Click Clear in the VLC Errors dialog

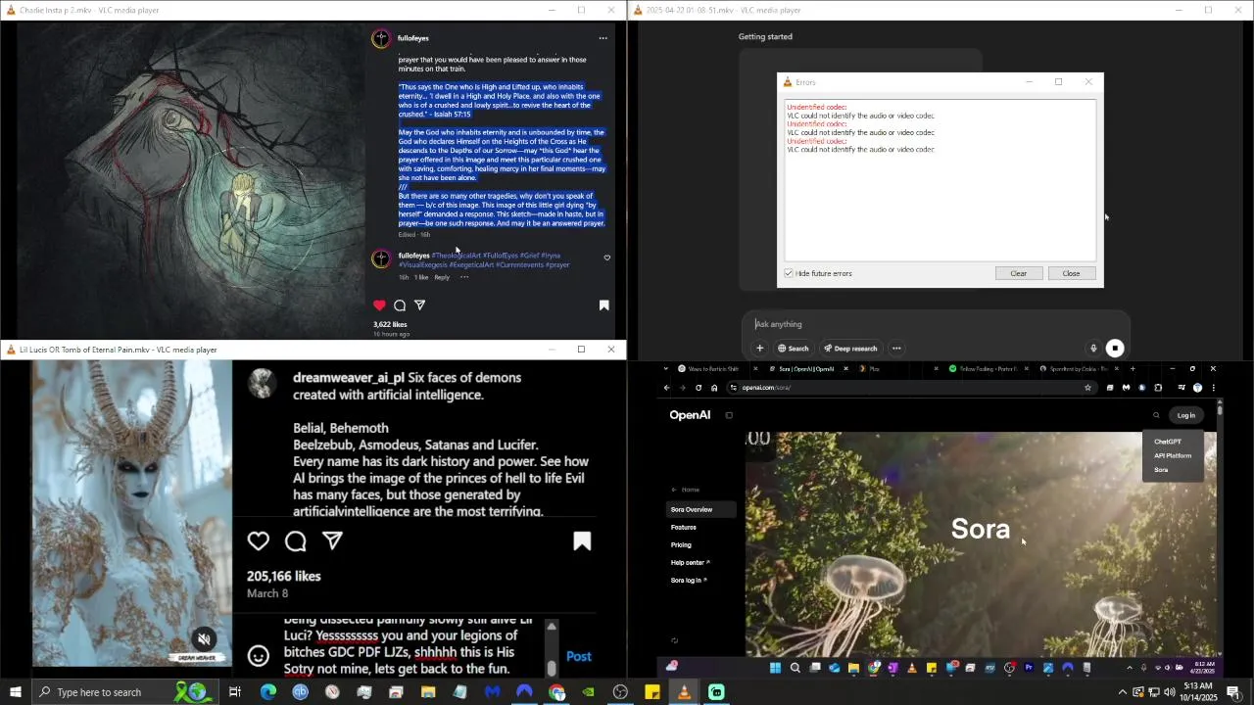[1019, 273]
